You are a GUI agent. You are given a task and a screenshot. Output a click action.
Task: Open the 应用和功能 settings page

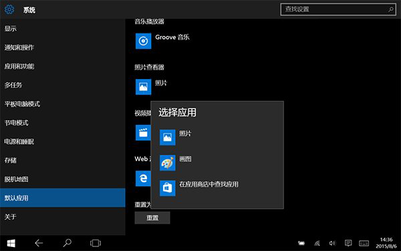(63, 66)
